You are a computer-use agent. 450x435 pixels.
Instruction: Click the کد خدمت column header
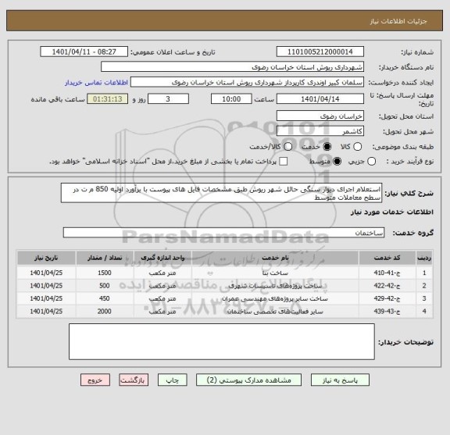point(387,258)
